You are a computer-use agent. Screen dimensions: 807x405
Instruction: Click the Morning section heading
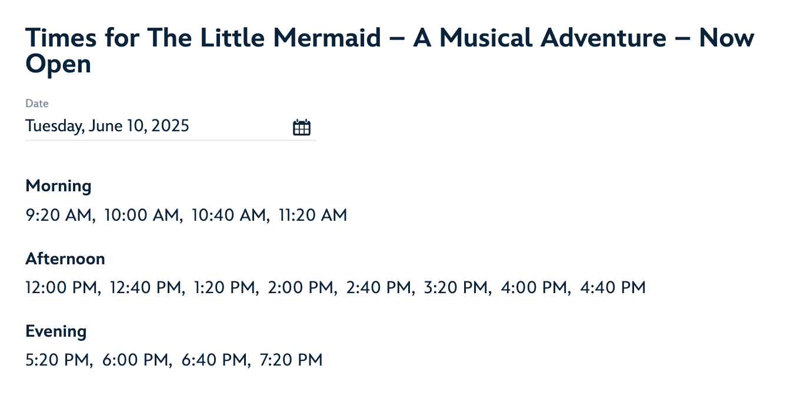coord(59,186)
